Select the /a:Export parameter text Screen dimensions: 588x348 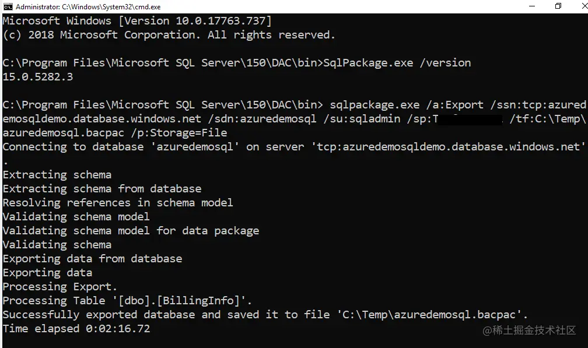[x=456, y=104]
